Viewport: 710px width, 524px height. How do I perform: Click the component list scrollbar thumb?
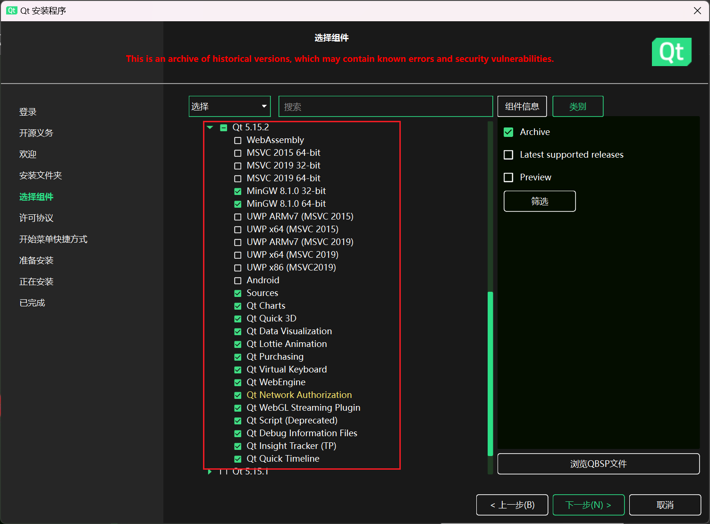tap(490, 373)
